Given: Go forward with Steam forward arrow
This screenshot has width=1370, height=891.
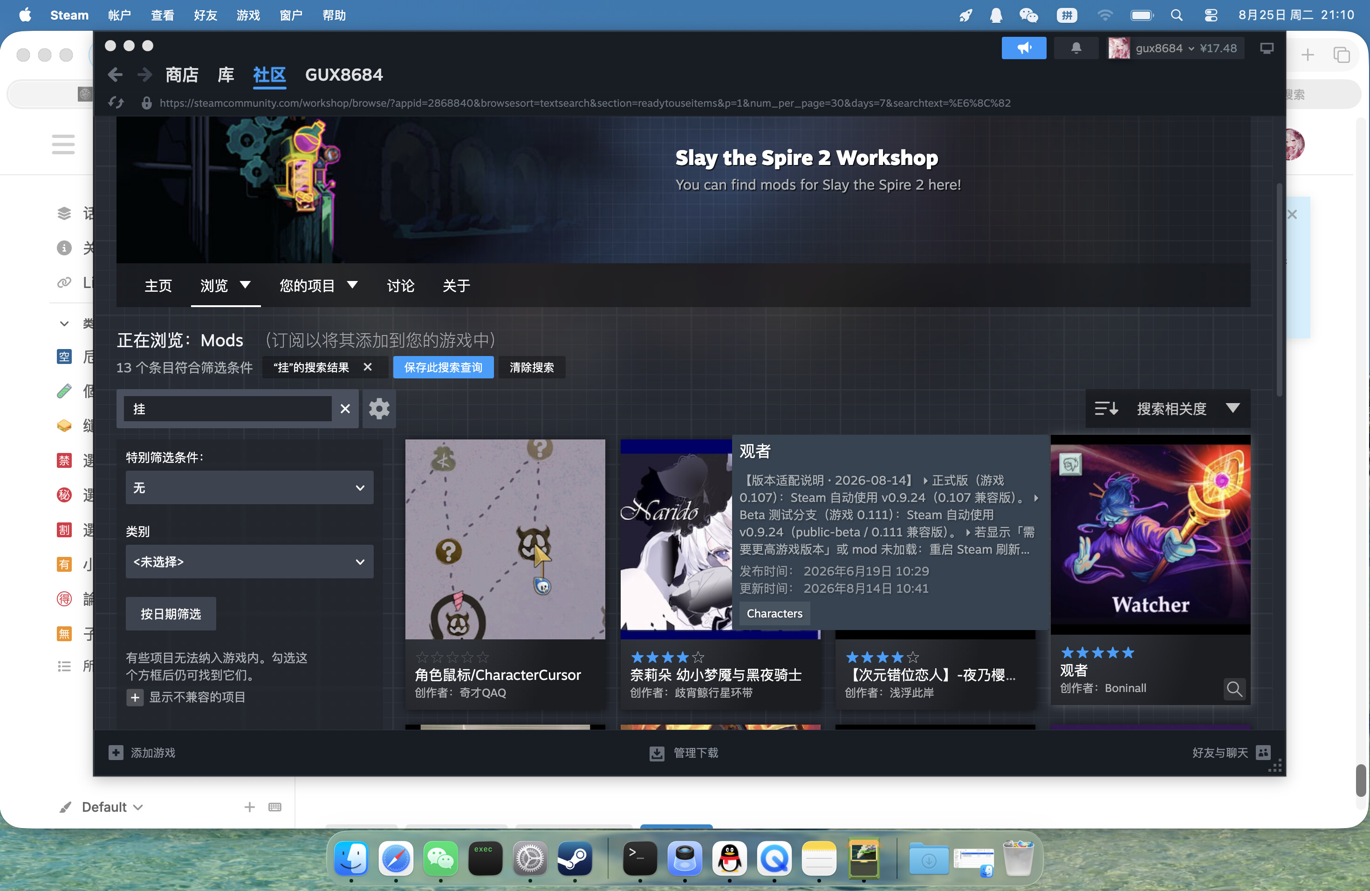Looking at the screenshot, I should point(144,74).
